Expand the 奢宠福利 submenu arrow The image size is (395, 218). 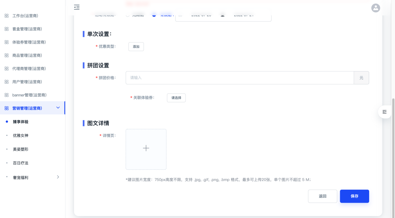58,177
